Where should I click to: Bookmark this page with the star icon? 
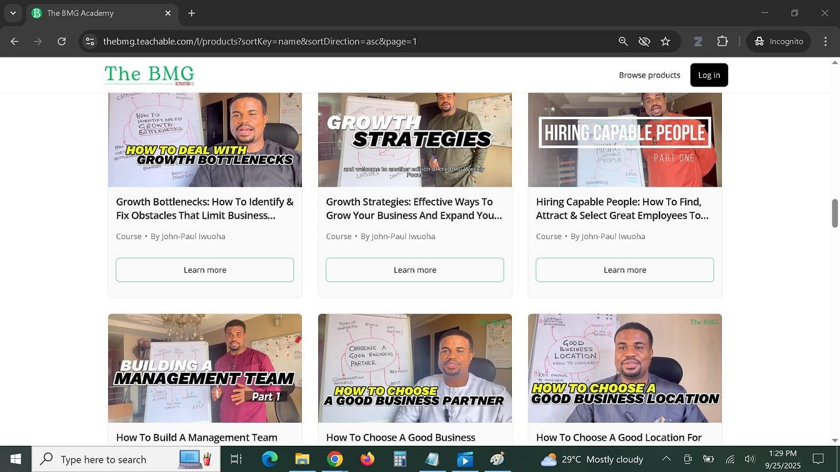[x=666, y=41]
